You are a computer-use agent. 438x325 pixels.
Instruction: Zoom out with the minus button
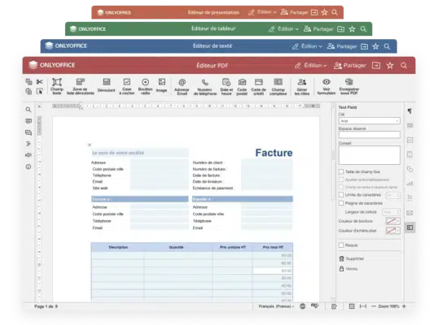point(374,306)
